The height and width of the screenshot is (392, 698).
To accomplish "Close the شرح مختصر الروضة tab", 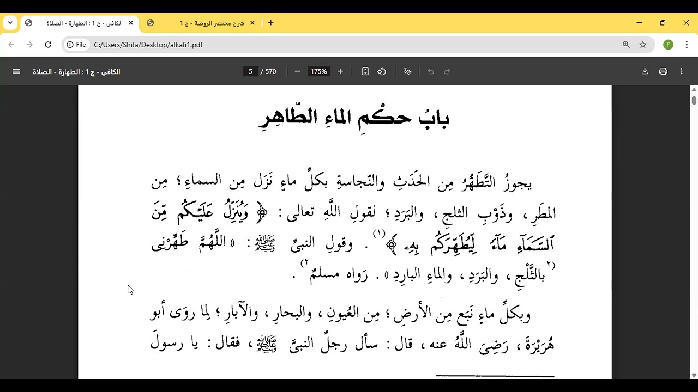I will (252, 23).
